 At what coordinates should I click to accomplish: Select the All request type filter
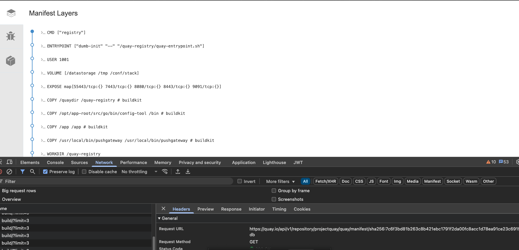tap(305, 181)
